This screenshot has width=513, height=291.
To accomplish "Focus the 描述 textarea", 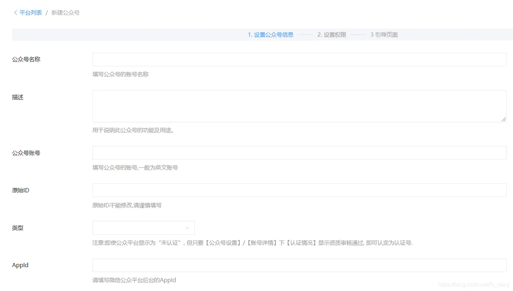I will pos(299,106).
